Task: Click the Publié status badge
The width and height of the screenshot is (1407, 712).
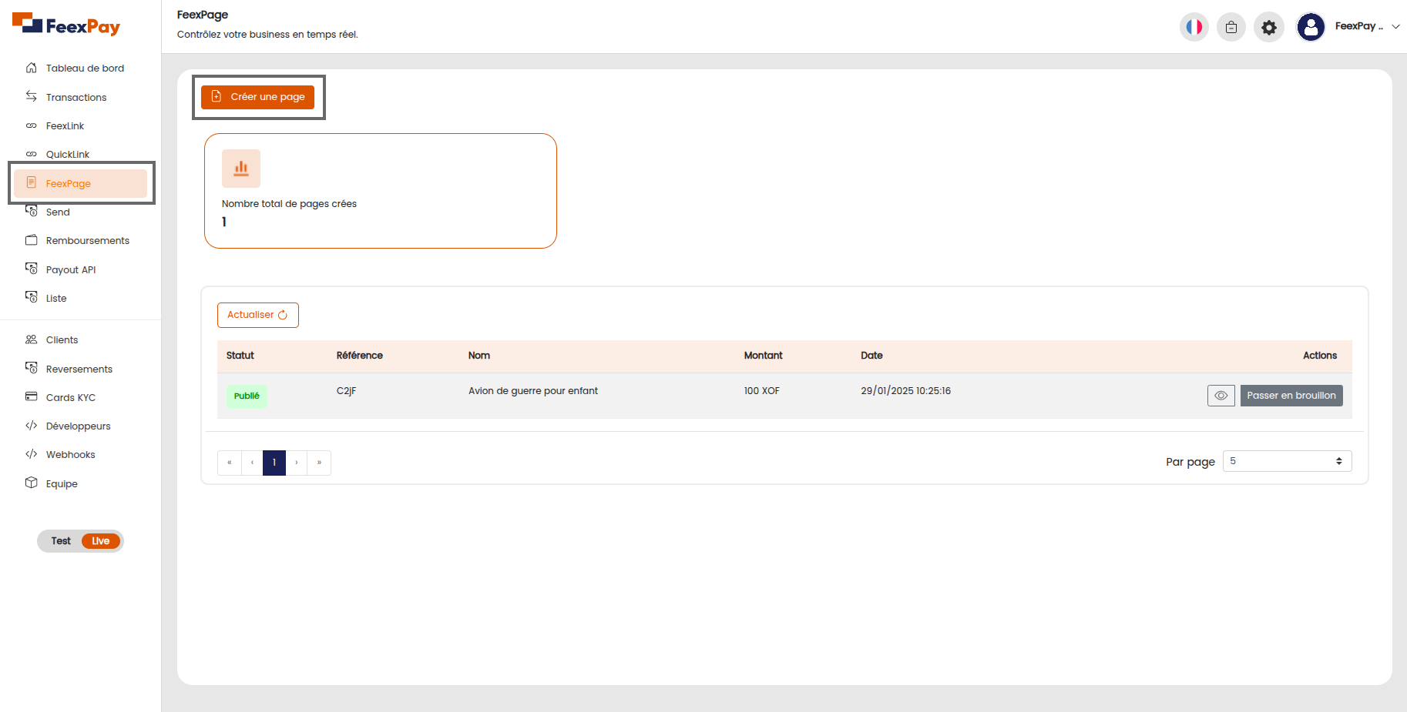Action: (x=247, y=396)
